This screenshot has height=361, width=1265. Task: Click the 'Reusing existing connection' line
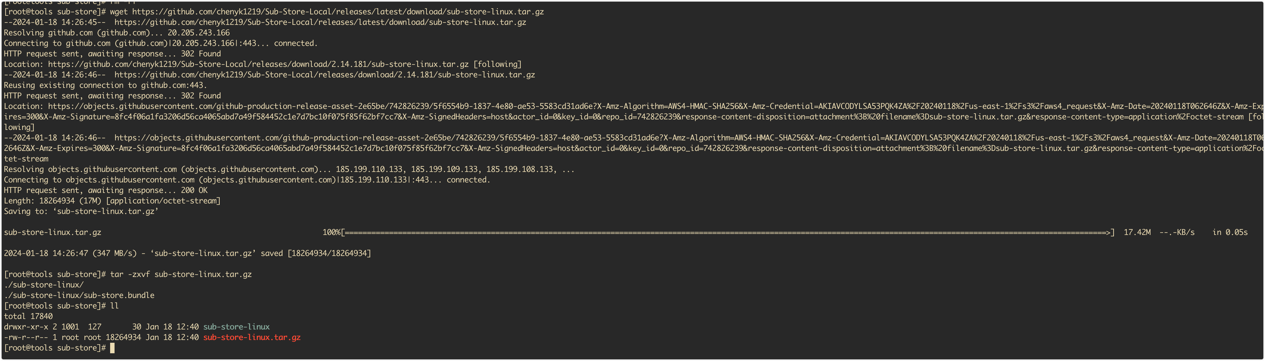point(105,85)
